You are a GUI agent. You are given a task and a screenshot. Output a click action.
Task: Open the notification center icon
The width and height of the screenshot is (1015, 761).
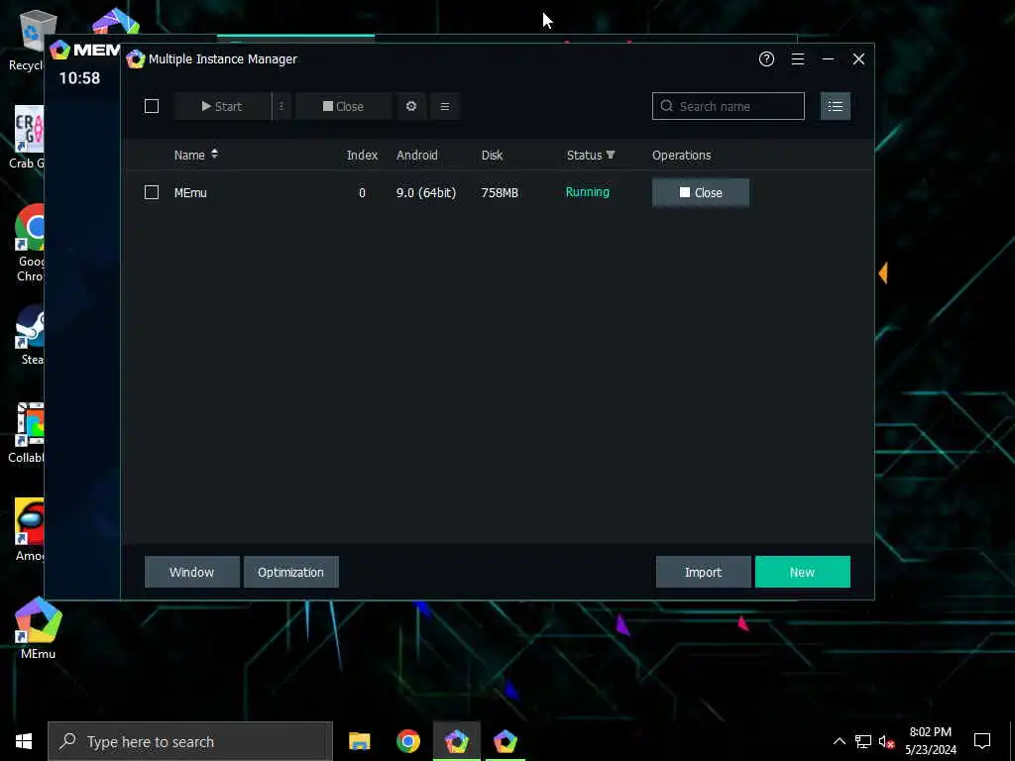pyautogui.click(x=982, y=741)
